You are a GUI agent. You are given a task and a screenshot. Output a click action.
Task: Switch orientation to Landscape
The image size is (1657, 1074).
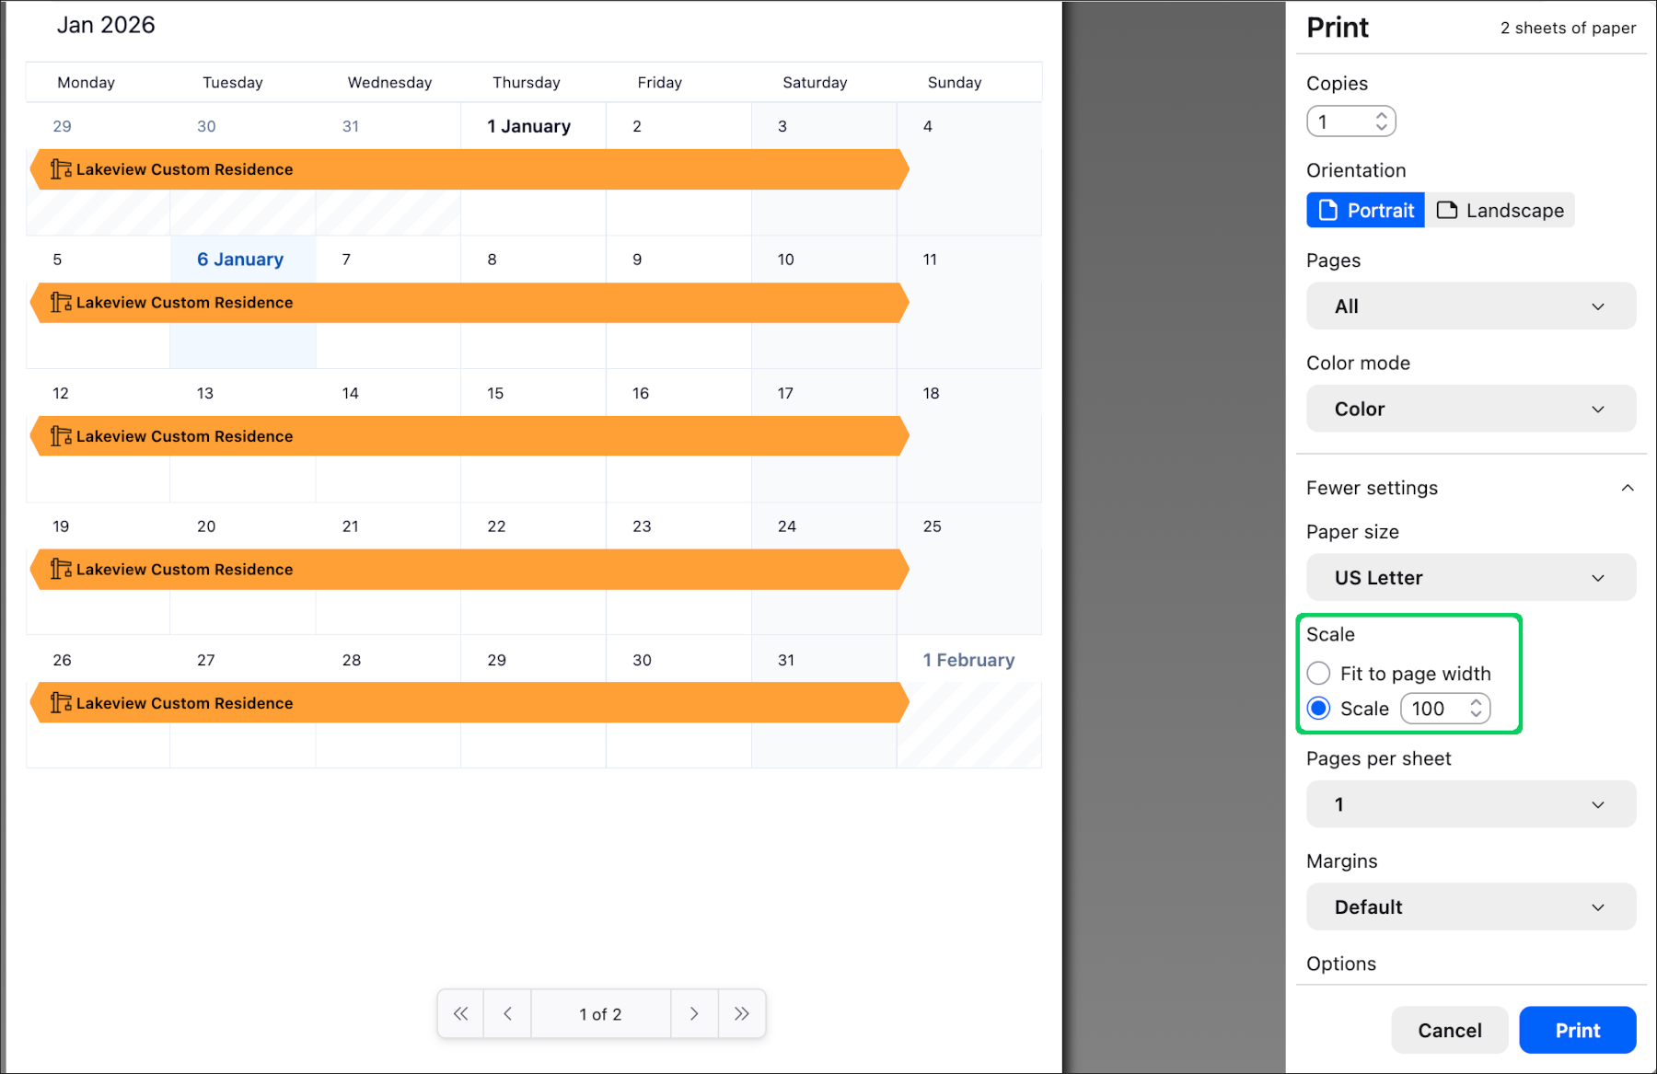[x=1500, y=211]
